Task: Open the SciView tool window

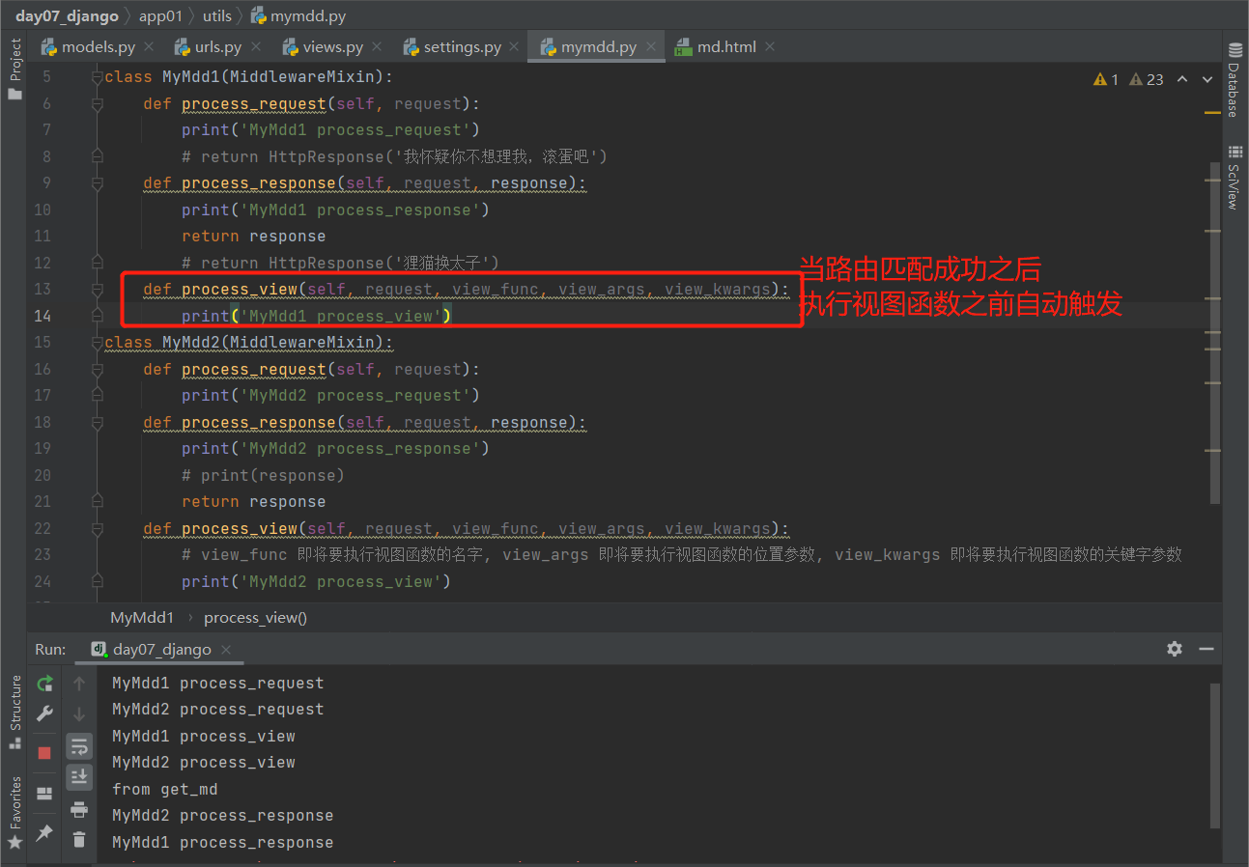Action: 1235,177
